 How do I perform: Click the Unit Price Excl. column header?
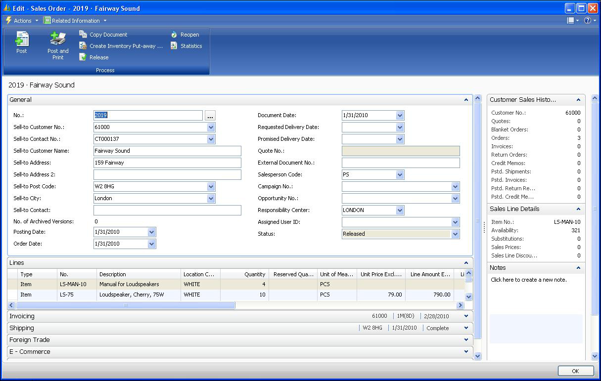[x=381, y=274]
